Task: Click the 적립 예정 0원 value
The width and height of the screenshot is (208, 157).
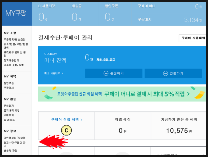Action: tap(123, 131)
